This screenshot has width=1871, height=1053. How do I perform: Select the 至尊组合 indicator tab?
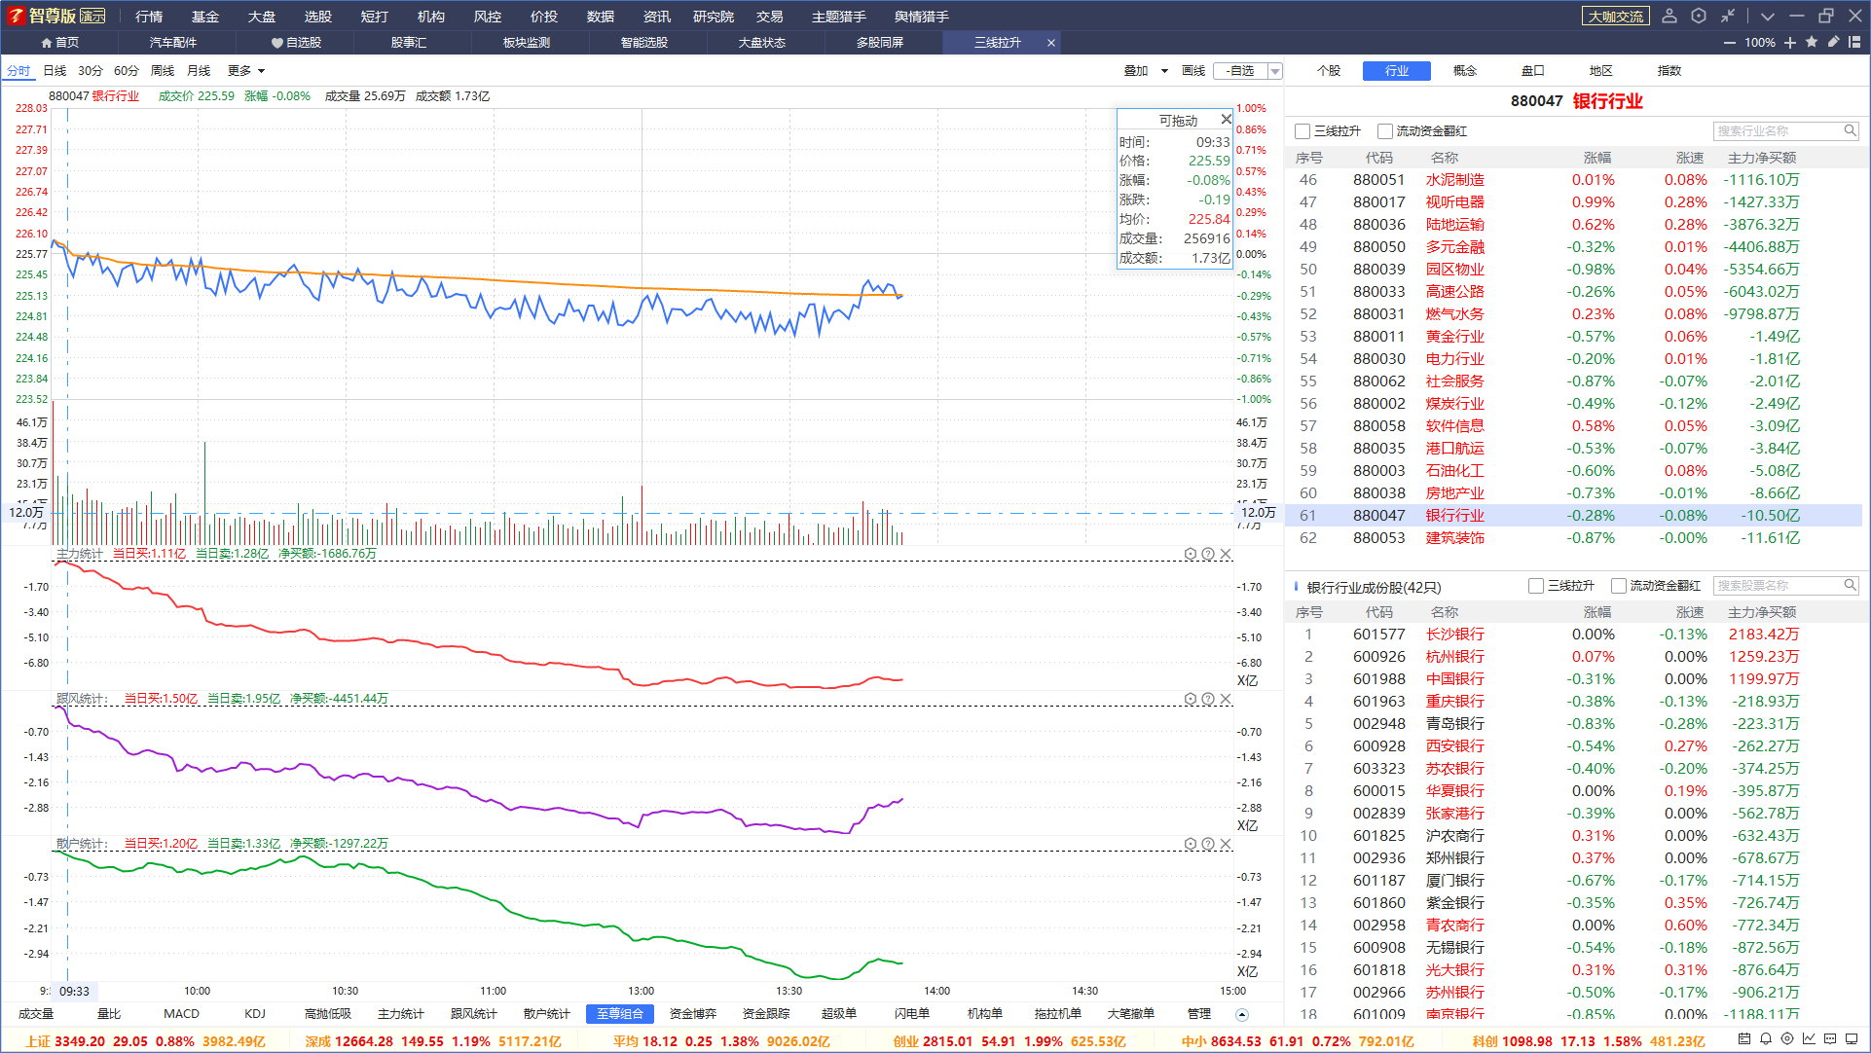(x=620, y=1014)
